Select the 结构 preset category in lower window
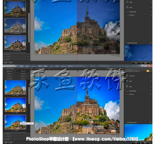This screenshot has width=153, height=144. click(10, 74)
